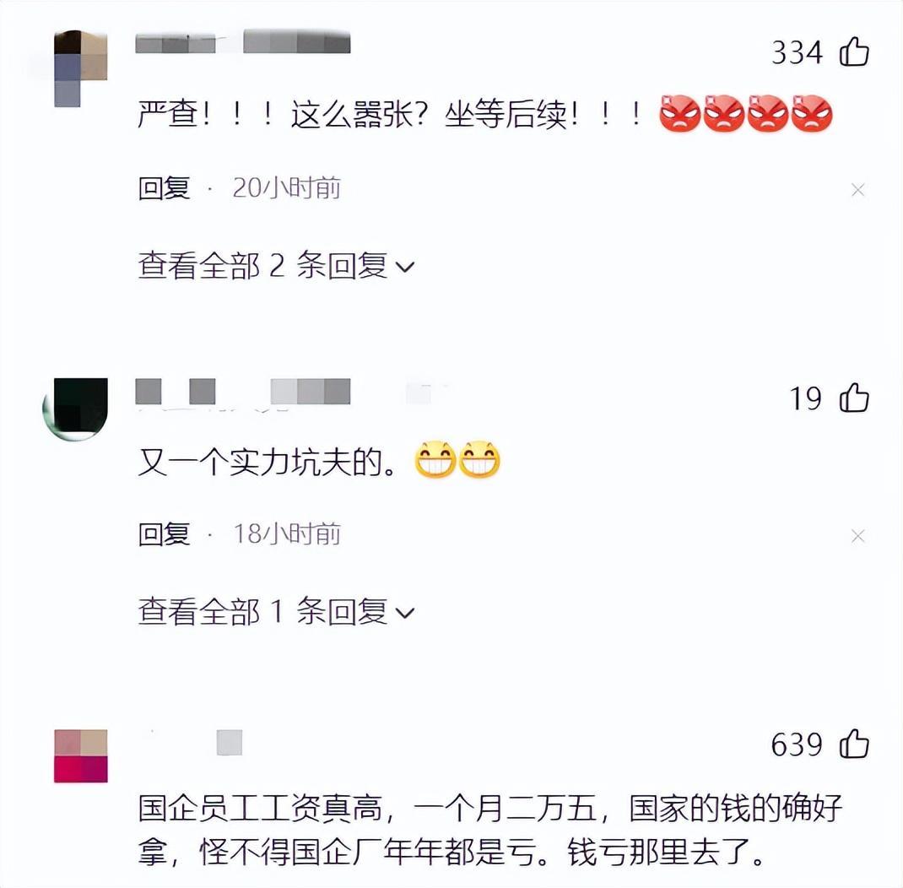Click the 639 like count number
This screenshot has width=903, height=888.
[798, 745]
